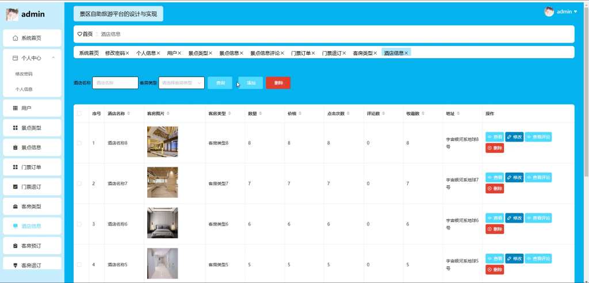Check the checkbox for row 酒店名称6
The image size is (589, 283).
coord(79,224)
